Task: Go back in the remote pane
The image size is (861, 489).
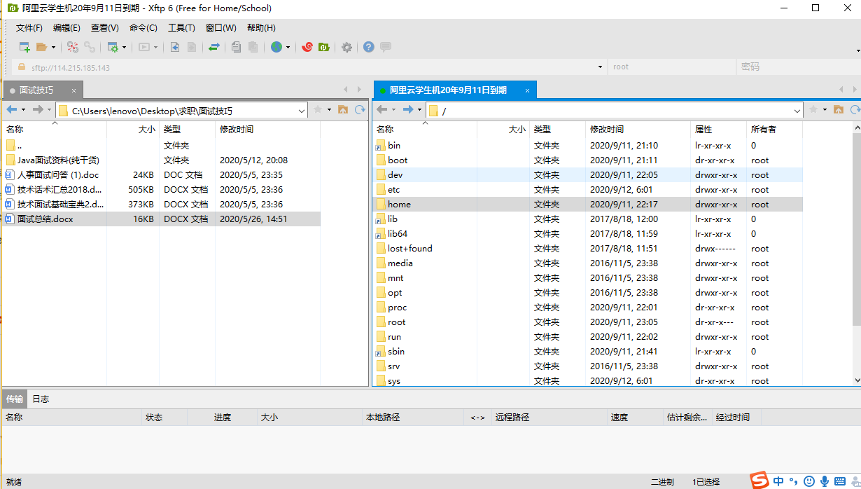Action: pos(382,110)
